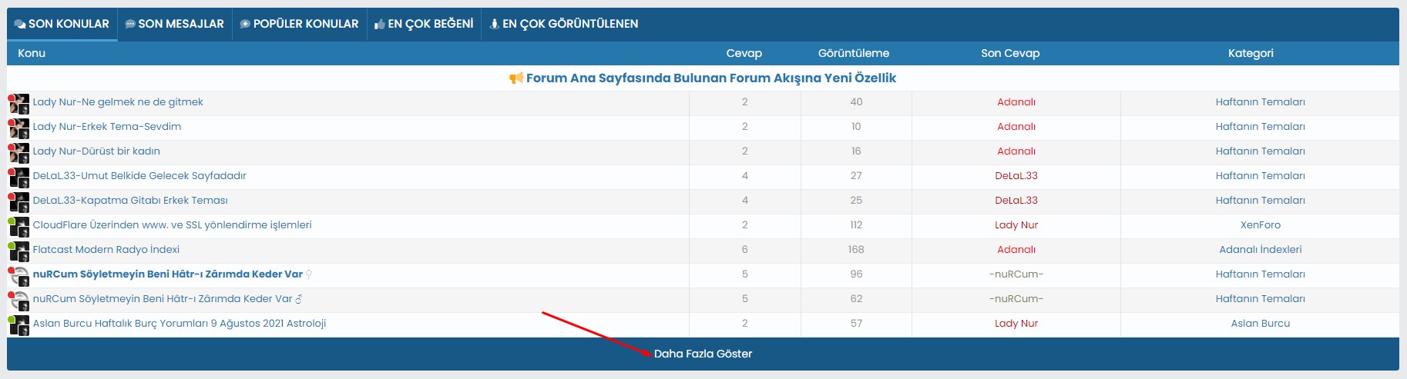Expand list with Daha Fazla Göster

click(x=703, y=354)
